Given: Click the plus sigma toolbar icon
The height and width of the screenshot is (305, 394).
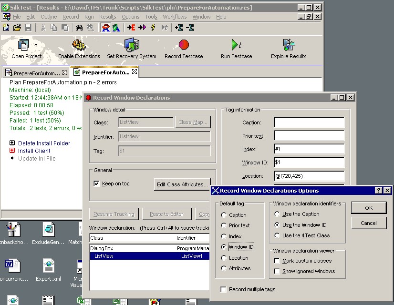Looking at the screenshot, I should coord(179,27).
